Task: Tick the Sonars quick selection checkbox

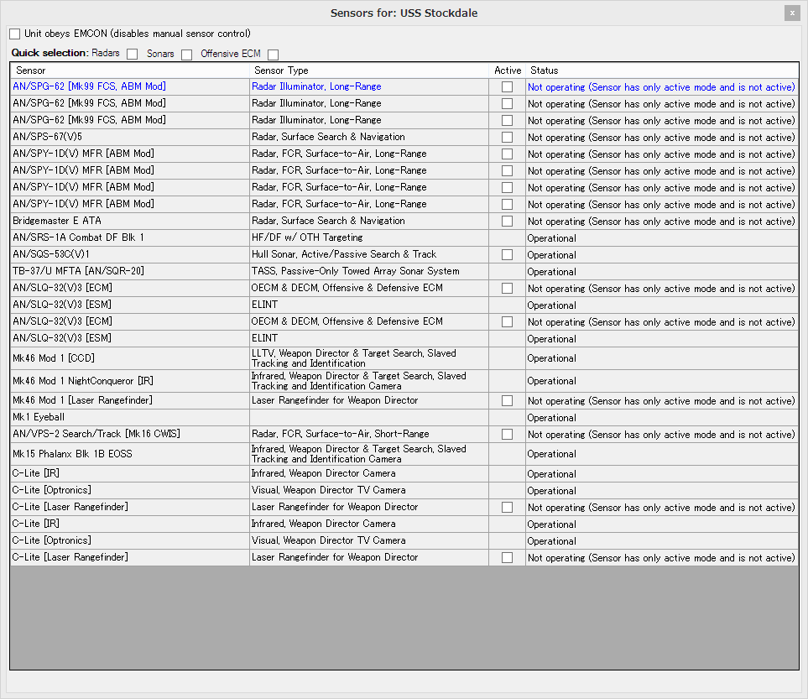Action: point(186,55)
